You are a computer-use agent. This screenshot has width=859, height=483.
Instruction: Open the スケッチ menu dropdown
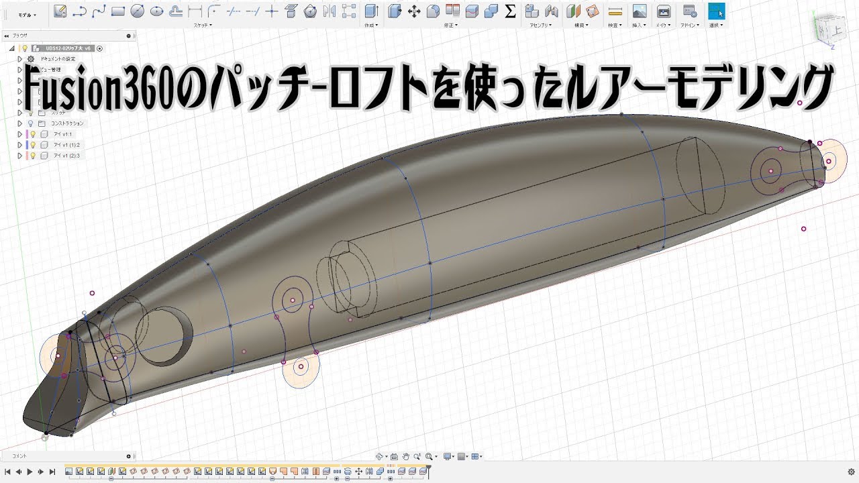click(202, 25)
